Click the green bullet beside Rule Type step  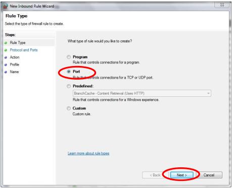click(6, 43)
